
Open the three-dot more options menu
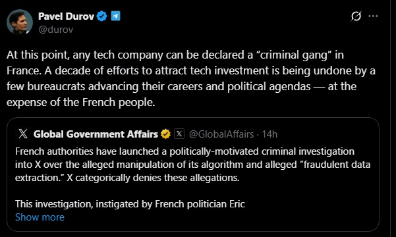(x=373, y=16)
